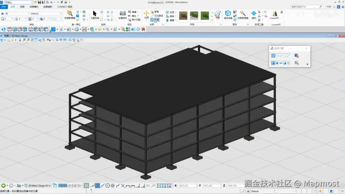The image size is (345, 194).
Task: Click the save icon in quick access toolbar
Action: (x=39, y=2)
